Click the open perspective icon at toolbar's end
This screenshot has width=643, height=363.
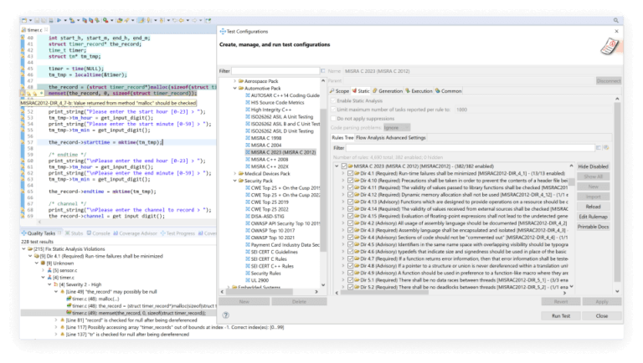[208, 20]
